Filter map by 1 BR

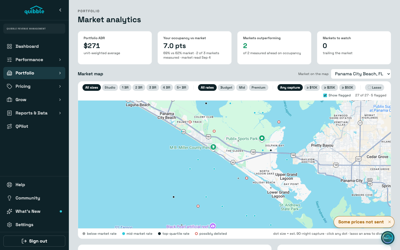pos(125,87)
